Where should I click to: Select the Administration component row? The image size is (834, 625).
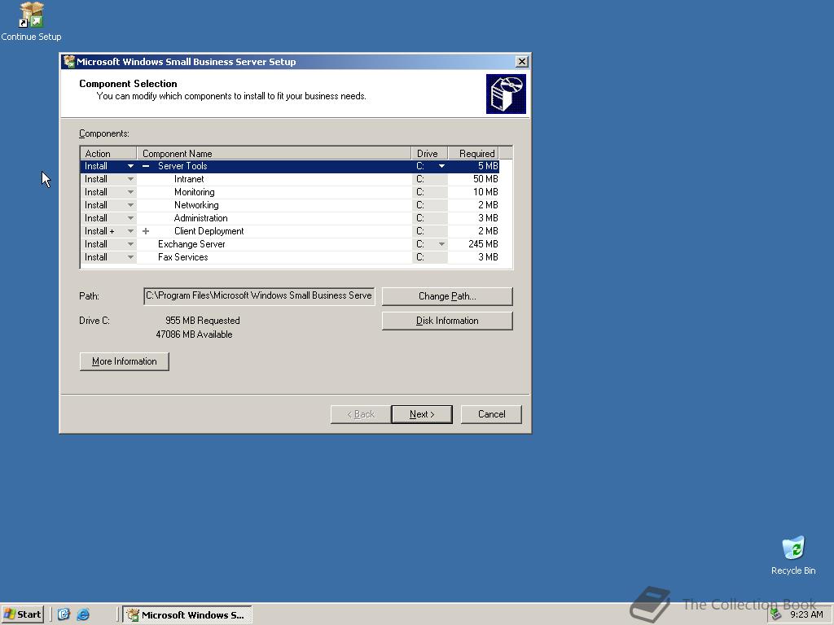(289, 218)
